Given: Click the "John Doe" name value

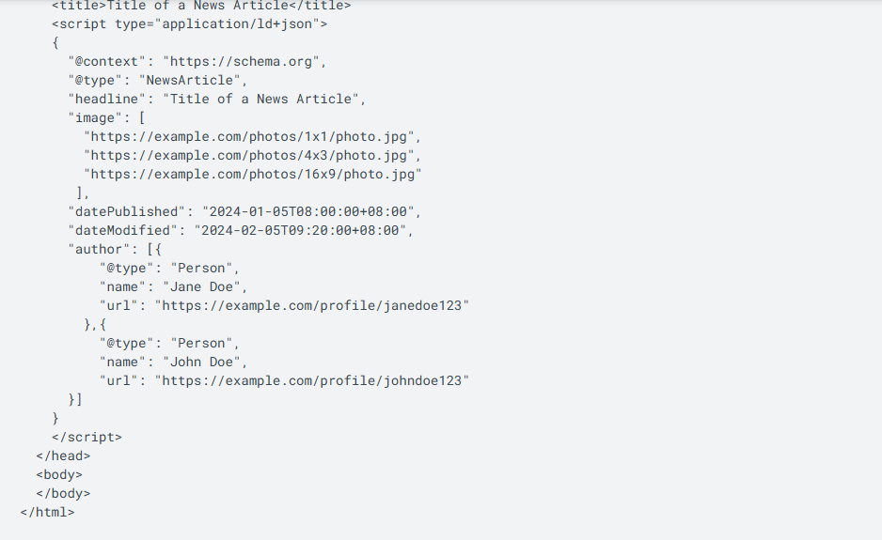Looking at the screenshot, I should (205, 363).
